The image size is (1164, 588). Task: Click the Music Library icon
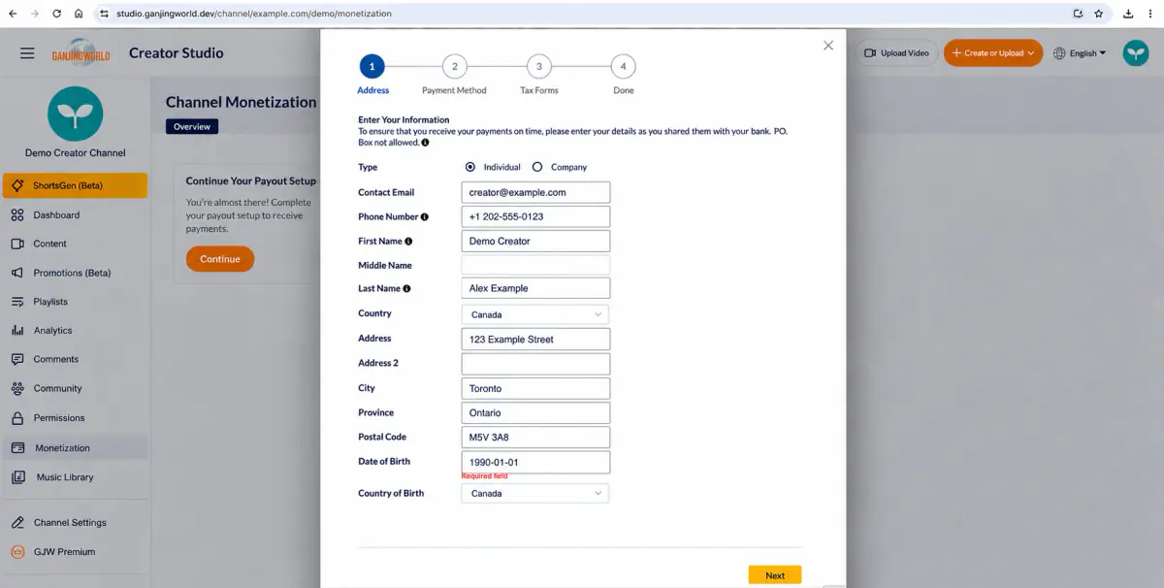[17, 477]
